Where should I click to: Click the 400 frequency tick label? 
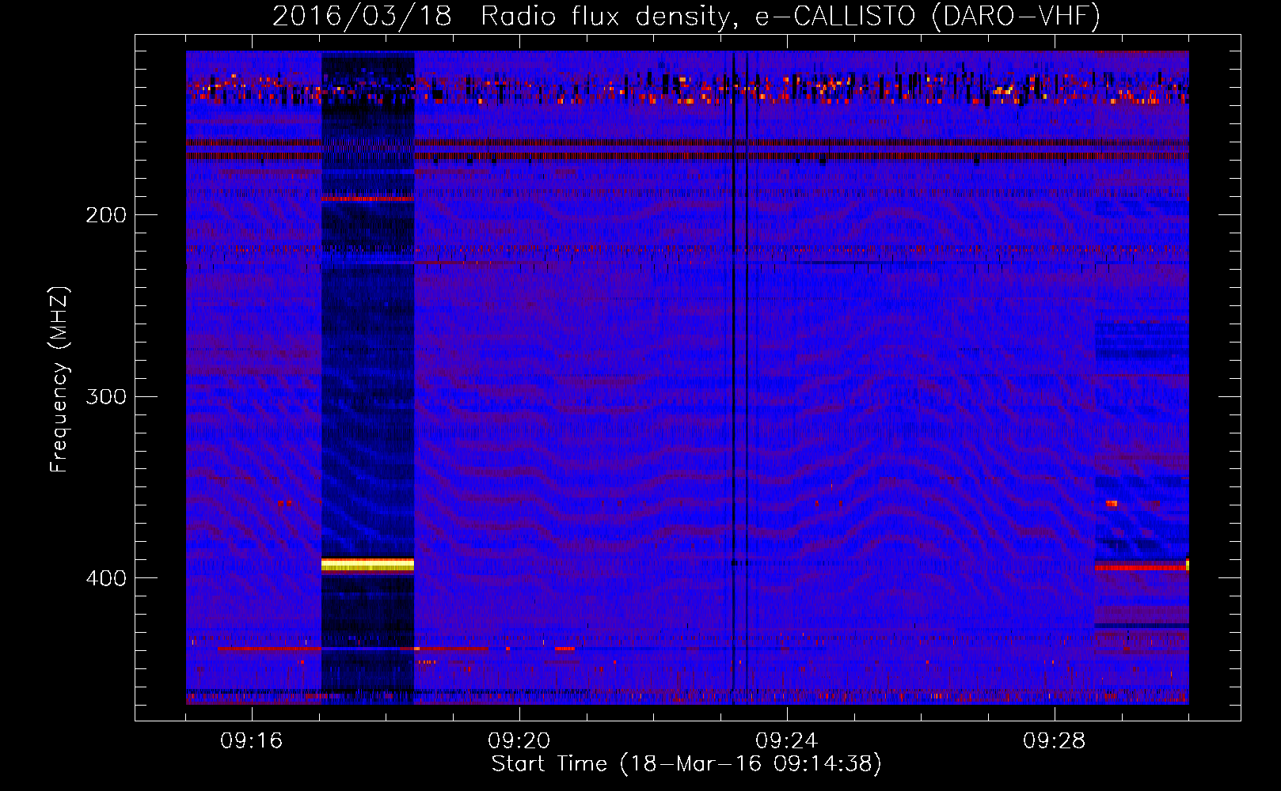coord(106,578)
